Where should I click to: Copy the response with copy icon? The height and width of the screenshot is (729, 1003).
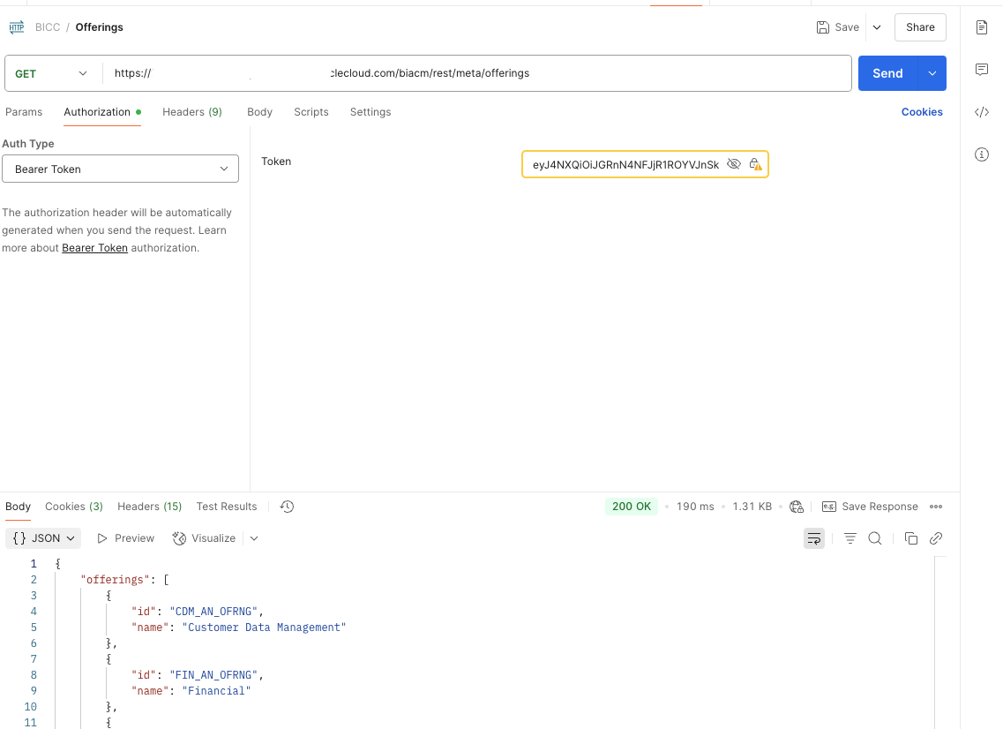click(x=911, y=538)
